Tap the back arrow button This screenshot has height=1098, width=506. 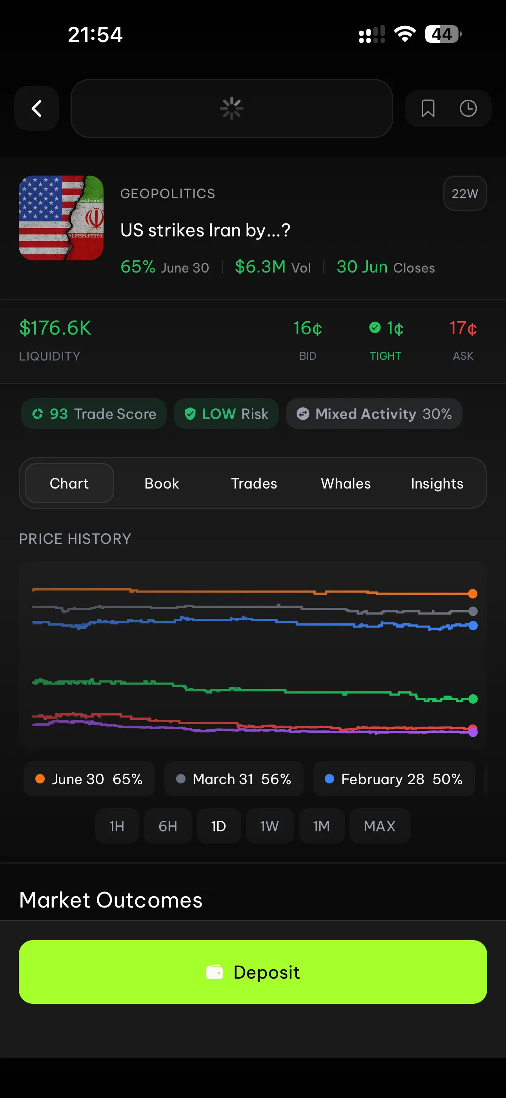pyautogui.click(x=36, y=108)
